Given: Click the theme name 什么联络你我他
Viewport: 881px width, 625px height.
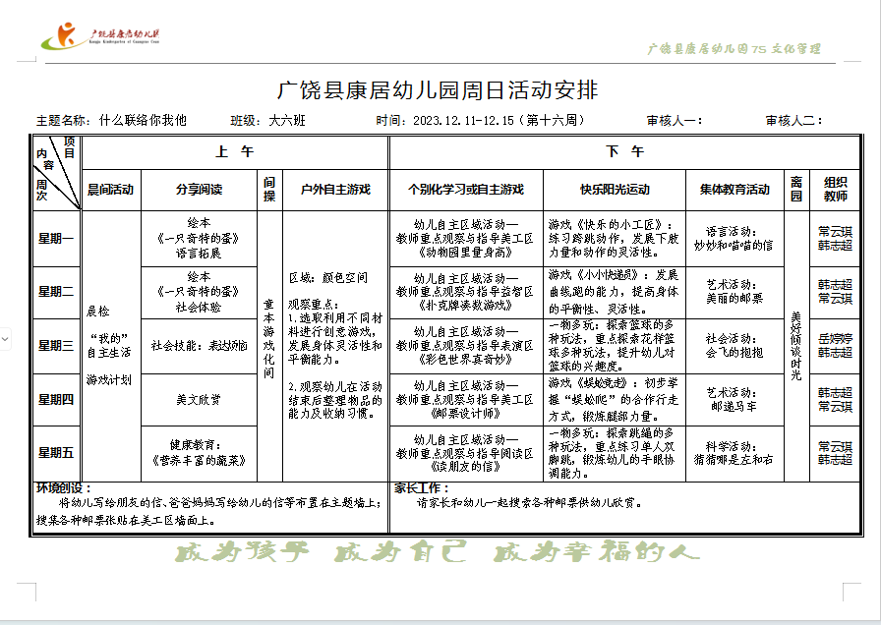Looking at the screenshot, I should coord(143,120).
